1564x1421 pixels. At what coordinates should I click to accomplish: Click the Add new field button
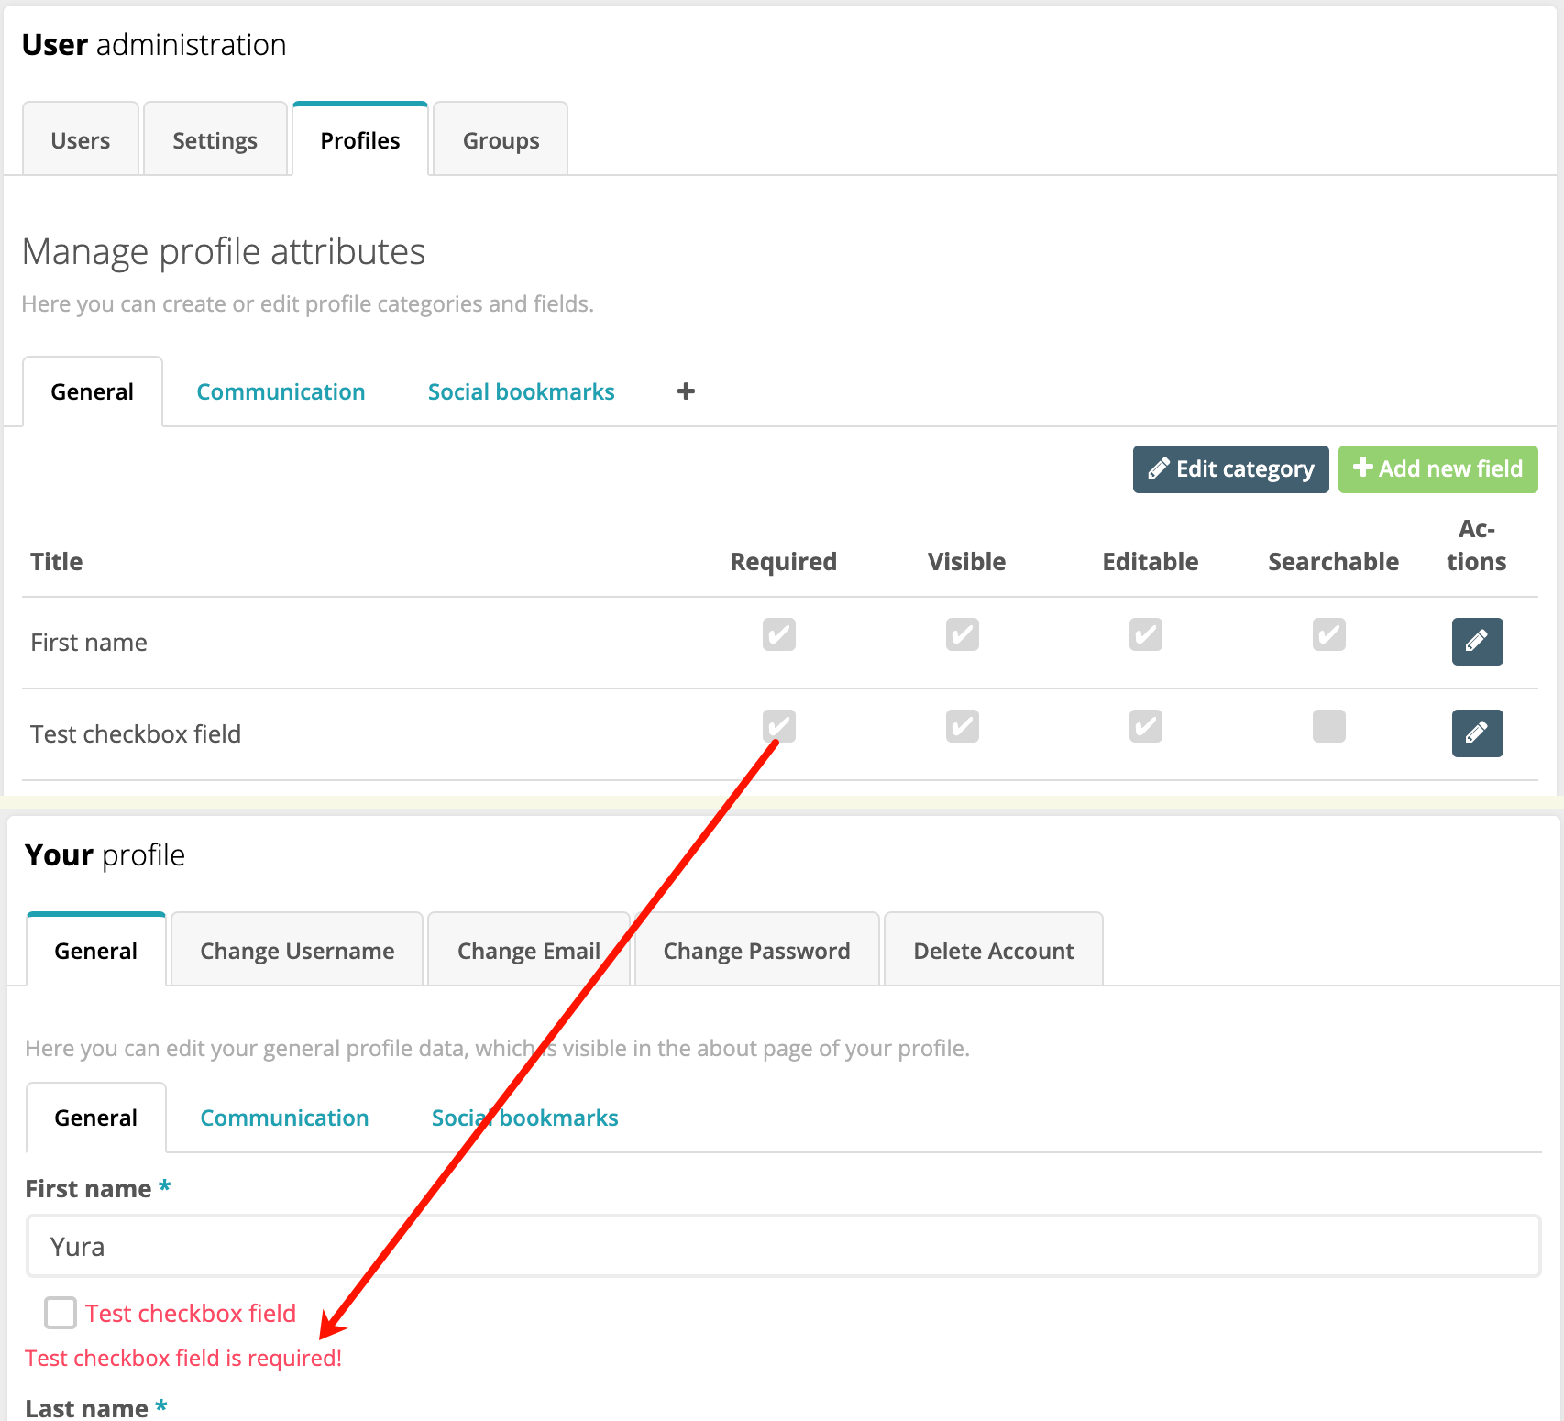1437,468
